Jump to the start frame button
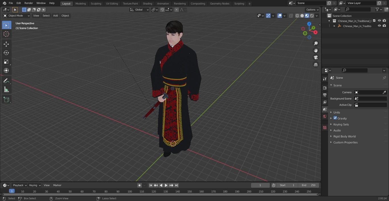This screenshot has height=201, width=389. (x=151, y=185)
